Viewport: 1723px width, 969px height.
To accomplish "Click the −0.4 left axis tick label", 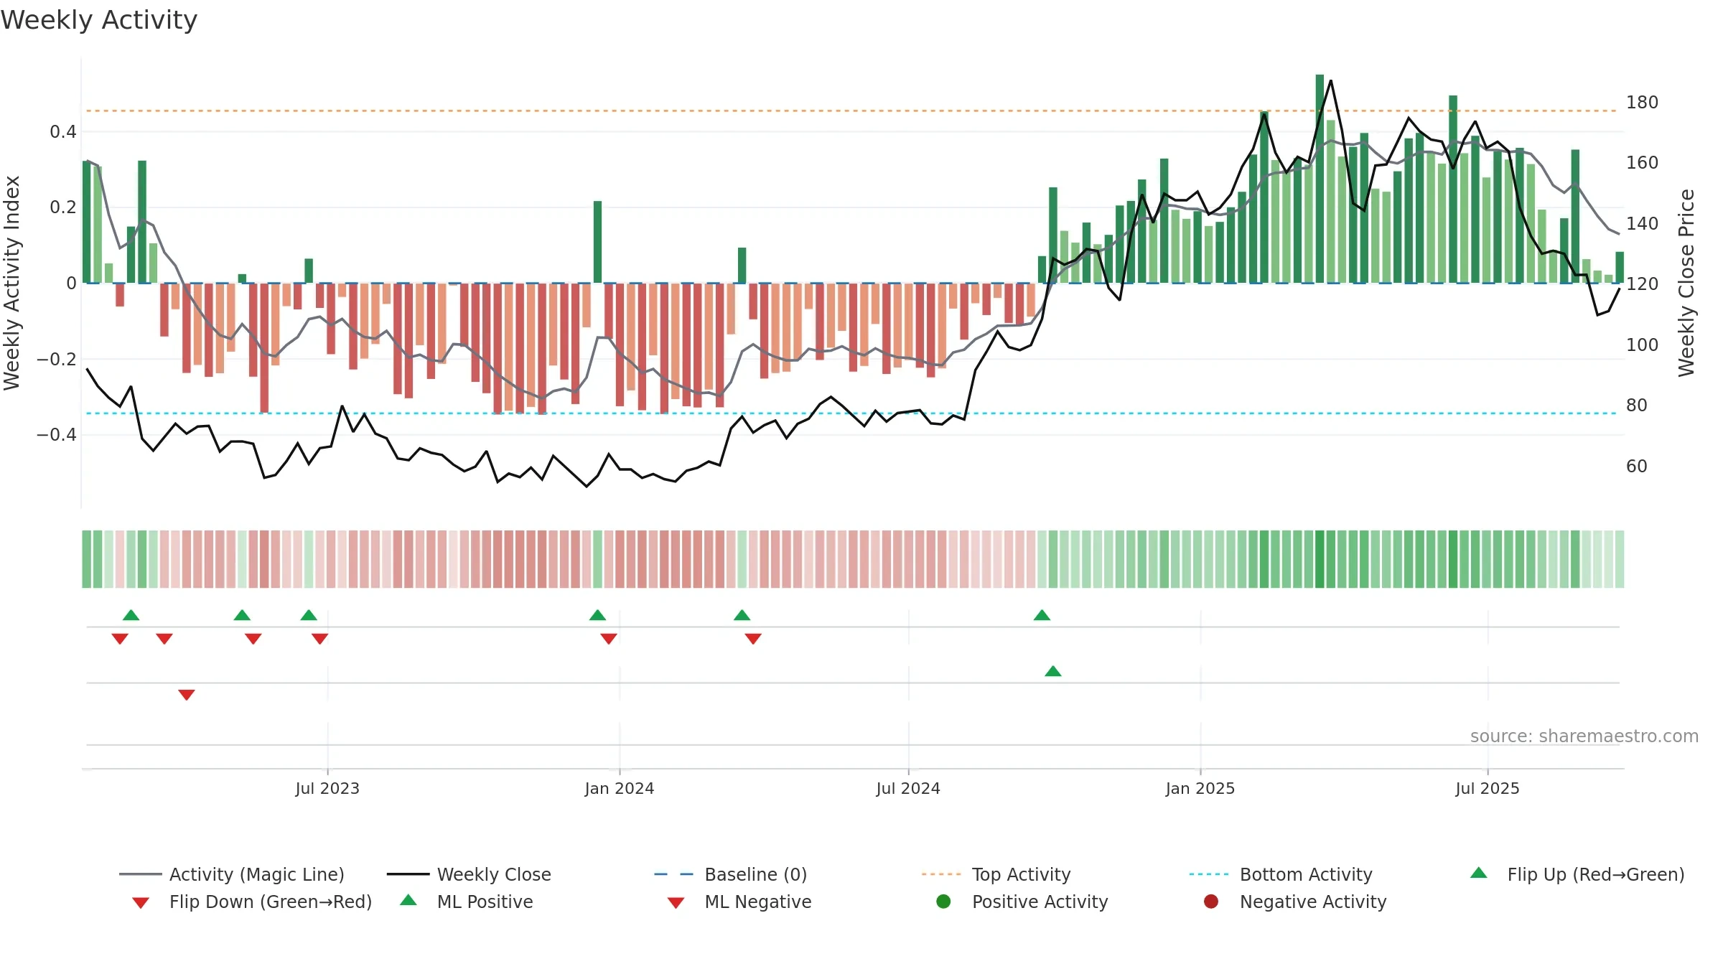I will tap(56, 435).
